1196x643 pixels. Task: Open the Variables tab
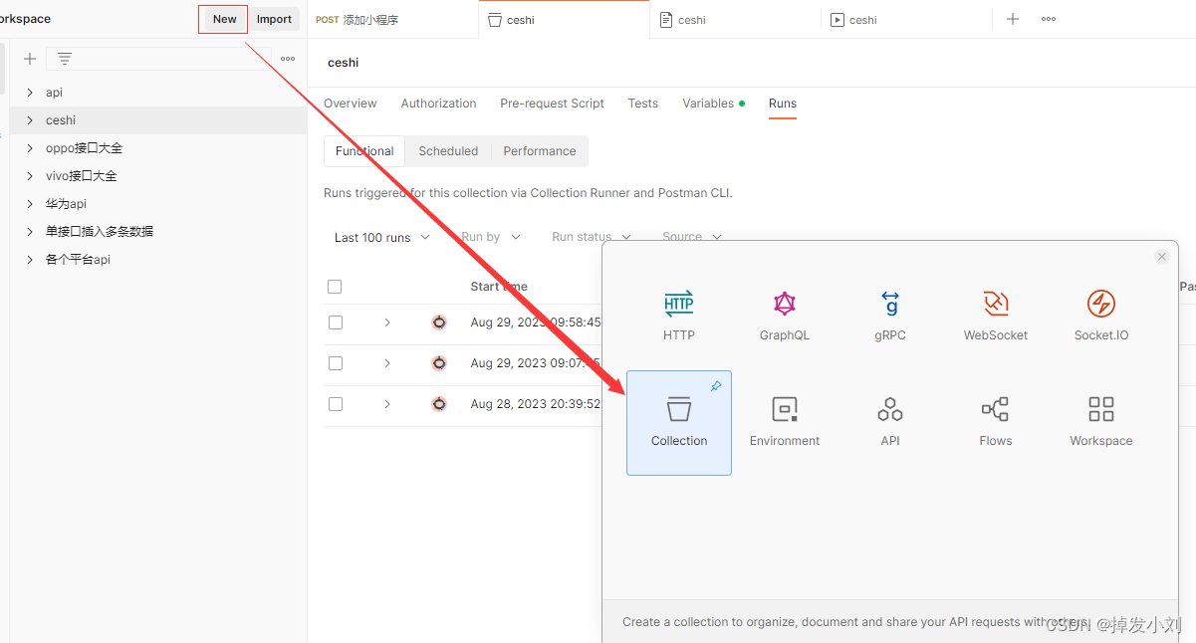pos(713,104)
